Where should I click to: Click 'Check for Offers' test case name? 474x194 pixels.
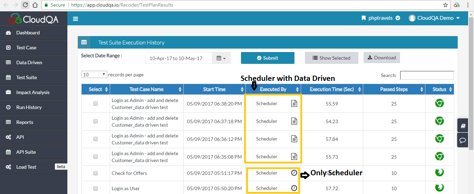(x=130, y=173)
